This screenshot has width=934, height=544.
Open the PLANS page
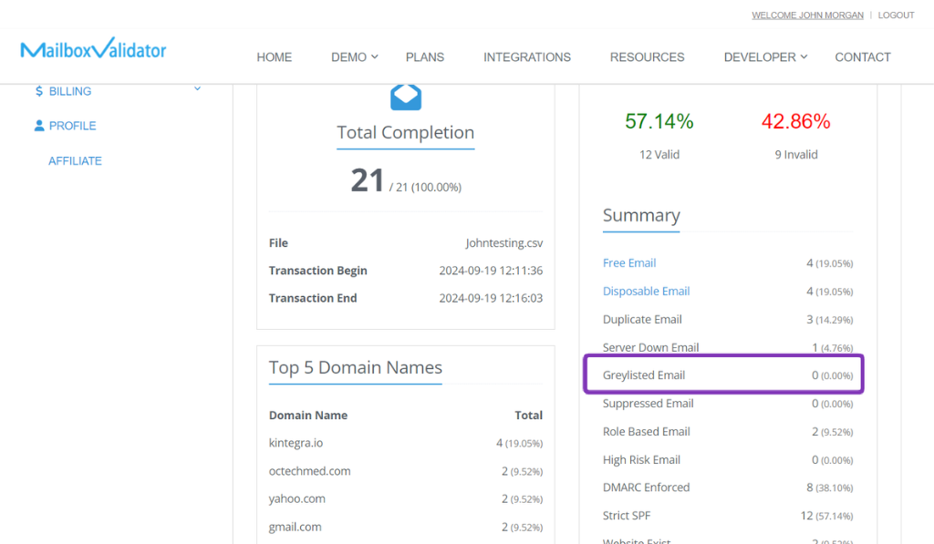pyautogui.click(x=425, y=57)
